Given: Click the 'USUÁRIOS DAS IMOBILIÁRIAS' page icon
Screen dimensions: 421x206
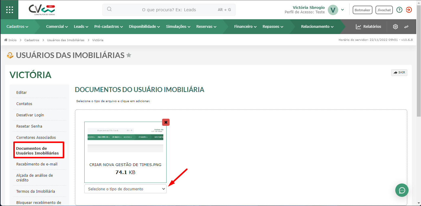Looking at the screenshot, I should (10, 55).
